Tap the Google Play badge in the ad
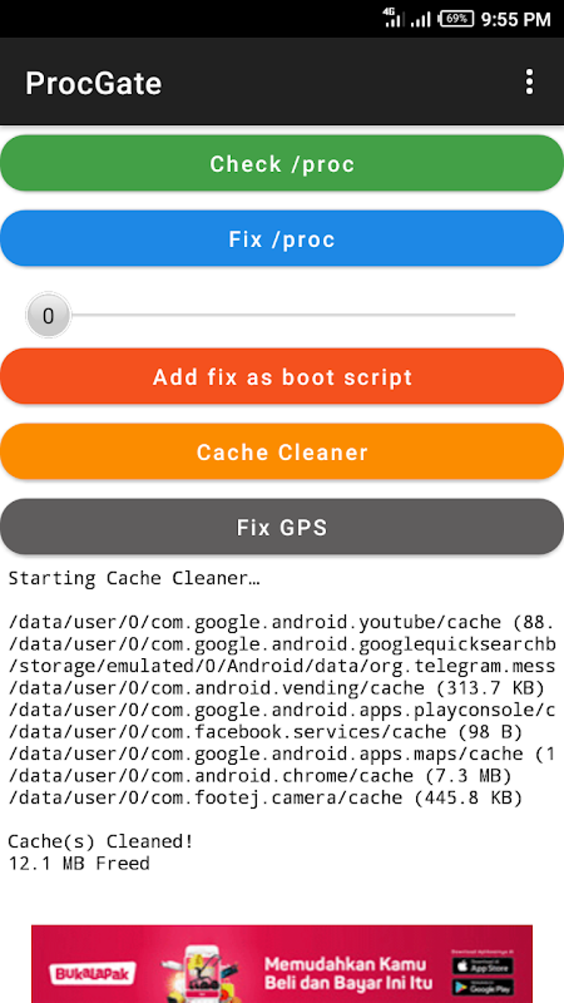564x1003 pixels. pyautogui.click(x=482, y=987)
